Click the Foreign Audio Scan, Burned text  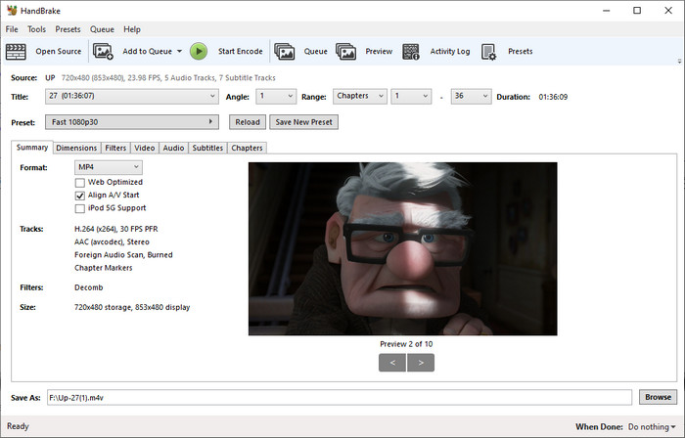tap(123, 255)
